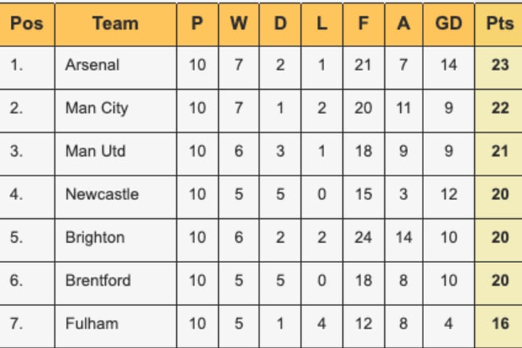
Task: Click the Arsenal team name
Action: 92,65
